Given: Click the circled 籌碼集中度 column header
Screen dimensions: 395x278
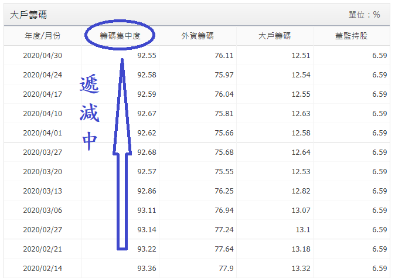Looking at the screenshot, I should (120, 36).
